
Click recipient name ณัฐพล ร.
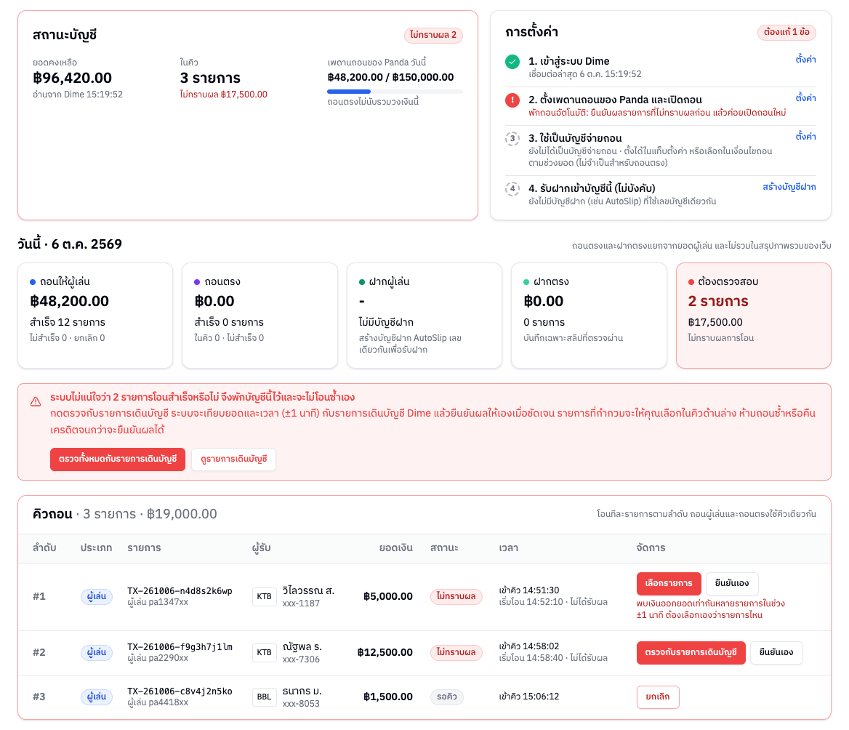(302, 646)
